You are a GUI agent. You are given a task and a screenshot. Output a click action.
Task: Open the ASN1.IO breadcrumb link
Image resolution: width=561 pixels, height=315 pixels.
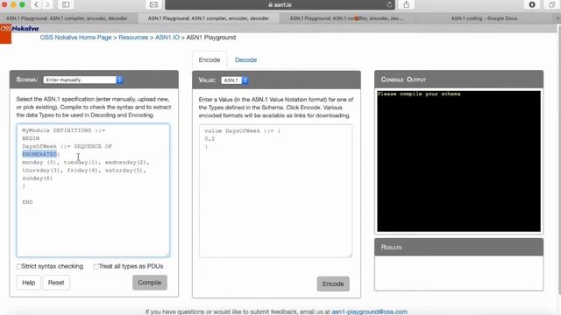[x=167, y=38]
